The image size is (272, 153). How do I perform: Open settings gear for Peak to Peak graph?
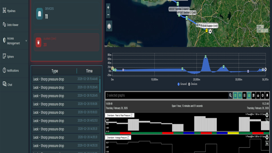coord(267,115)
